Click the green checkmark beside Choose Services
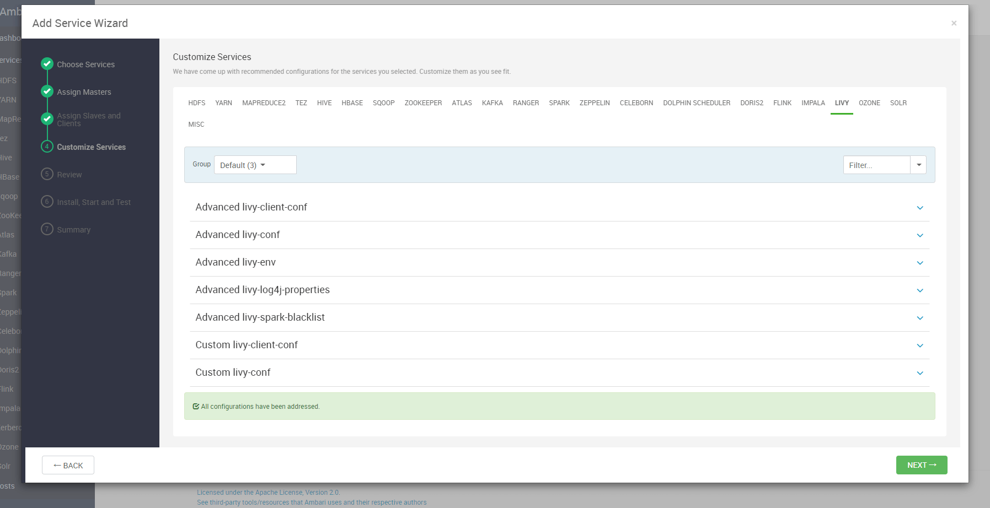The width and height of the screenshot is (990, 508). click(47, 64)
